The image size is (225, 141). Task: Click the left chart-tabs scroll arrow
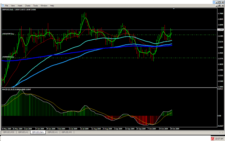[x=220, y=132]
